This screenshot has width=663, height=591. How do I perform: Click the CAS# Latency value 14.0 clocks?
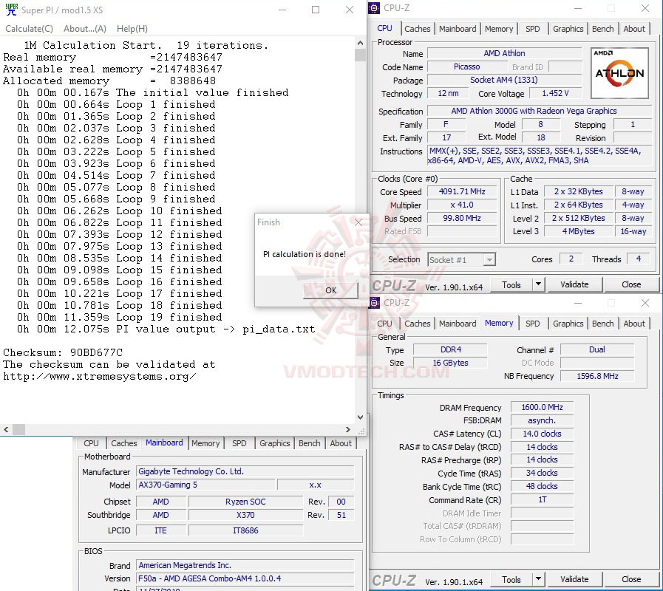click(542, 434)
